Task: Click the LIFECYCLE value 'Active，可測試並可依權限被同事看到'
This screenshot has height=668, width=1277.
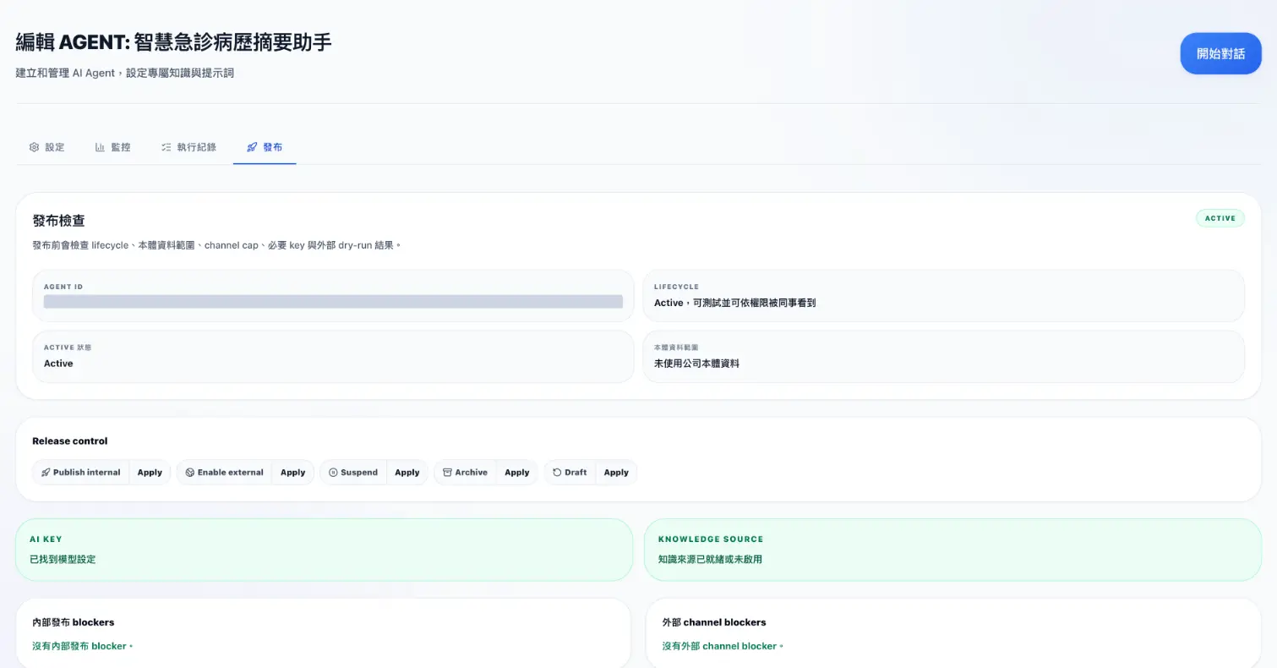Action: click(x=734, y=303)
